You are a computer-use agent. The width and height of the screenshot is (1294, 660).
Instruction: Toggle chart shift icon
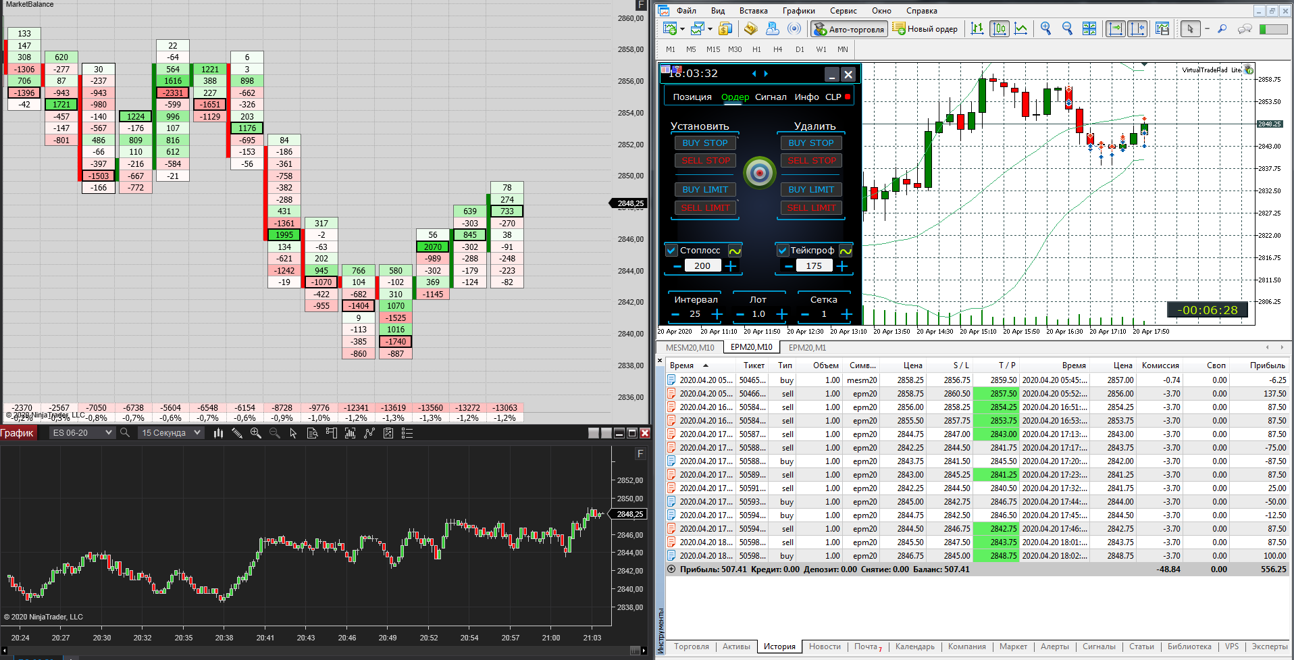[1137, 28]
